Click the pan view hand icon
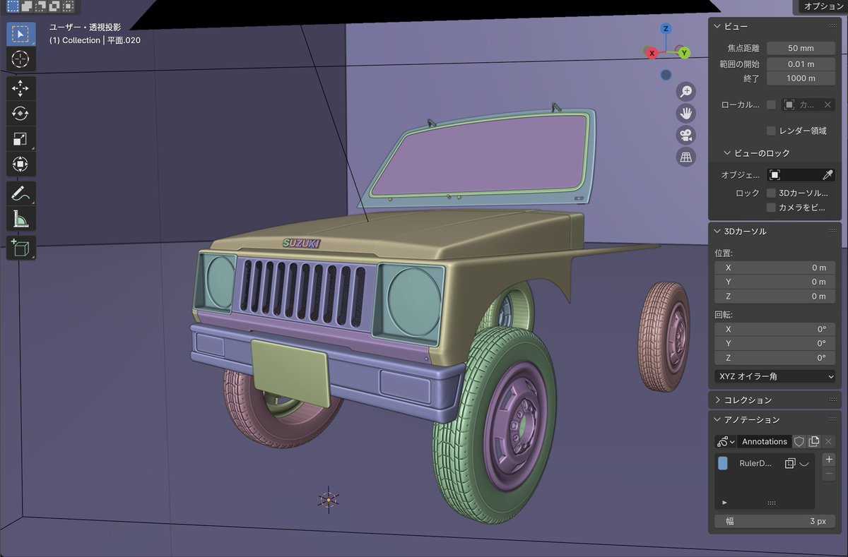The width and height of the screenshot is (848, 557). 685,113
